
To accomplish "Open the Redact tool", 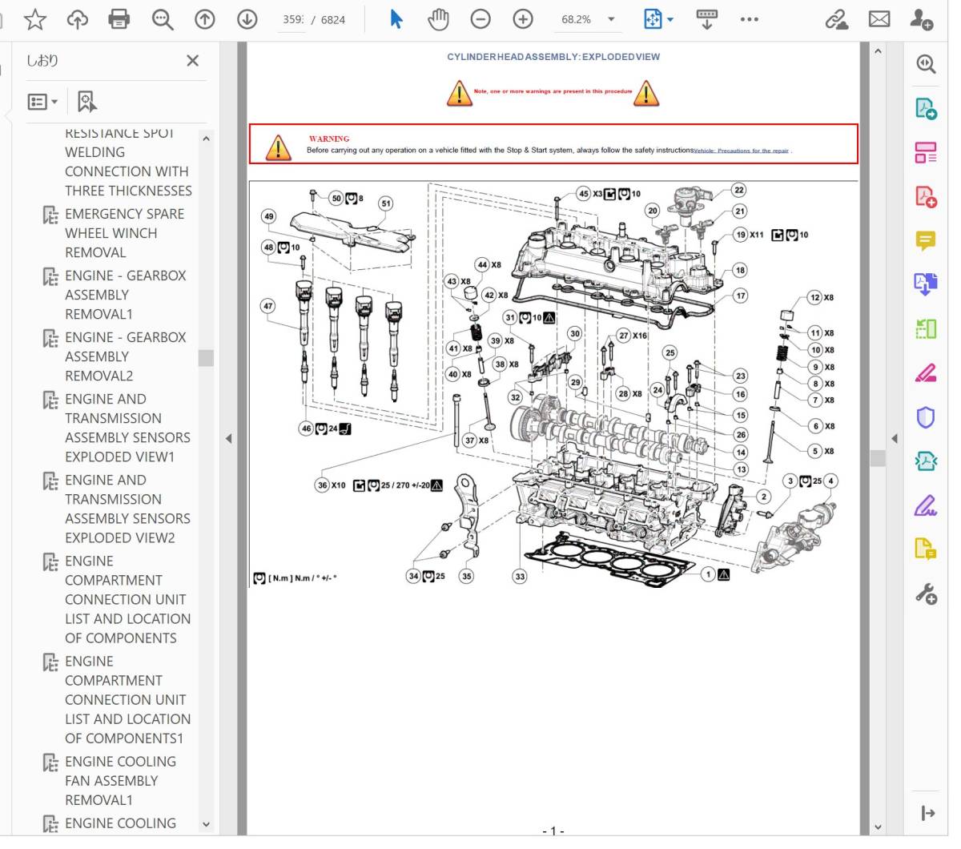I will click(927, 372).
